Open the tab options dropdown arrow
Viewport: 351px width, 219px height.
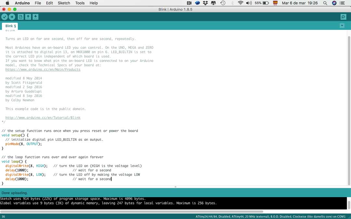342,26
